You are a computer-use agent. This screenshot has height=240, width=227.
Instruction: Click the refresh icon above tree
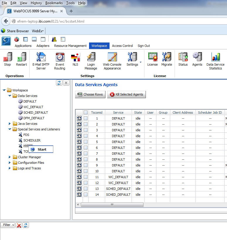(59, 83)
